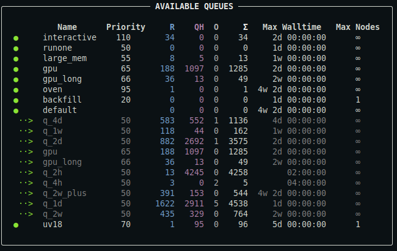Click the dotted arrow next to q_2d

(x=26, y=141)
